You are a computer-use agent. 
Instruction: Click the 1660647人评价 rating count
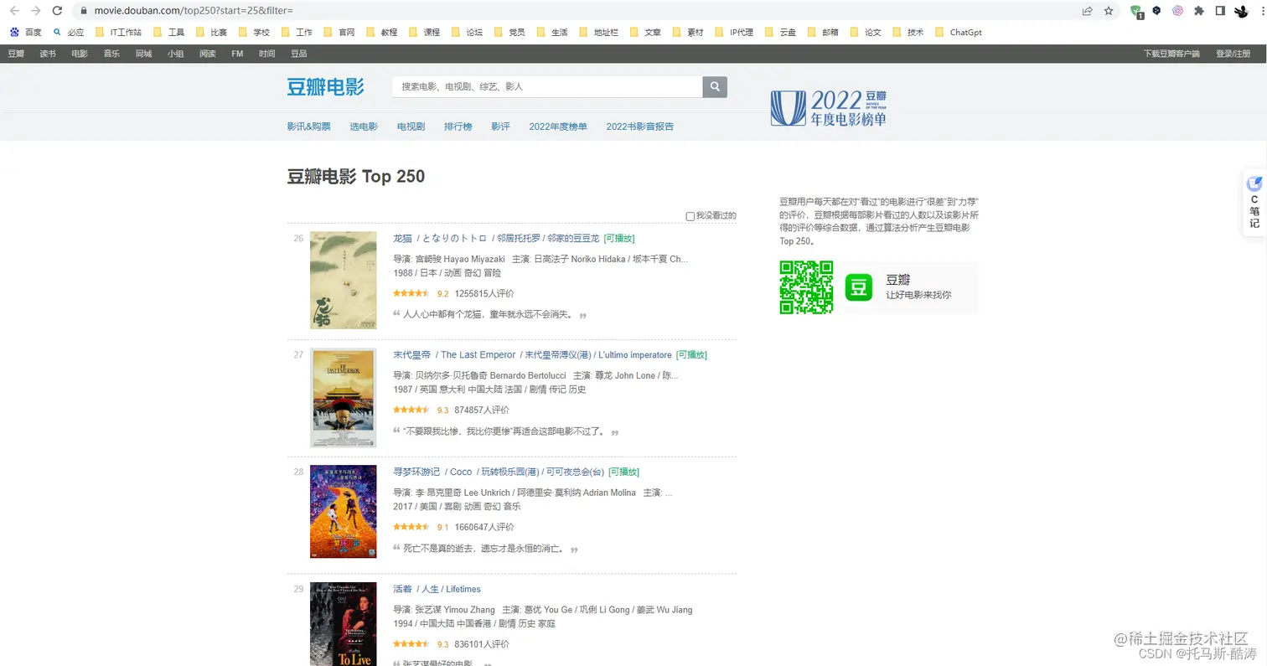pos(484,527)
